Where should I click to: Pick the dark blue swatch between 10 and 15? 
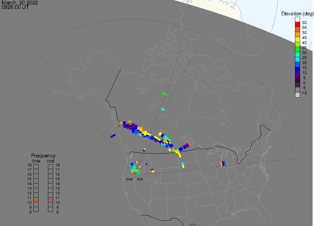pyautogui.click(x=297, y=69)
